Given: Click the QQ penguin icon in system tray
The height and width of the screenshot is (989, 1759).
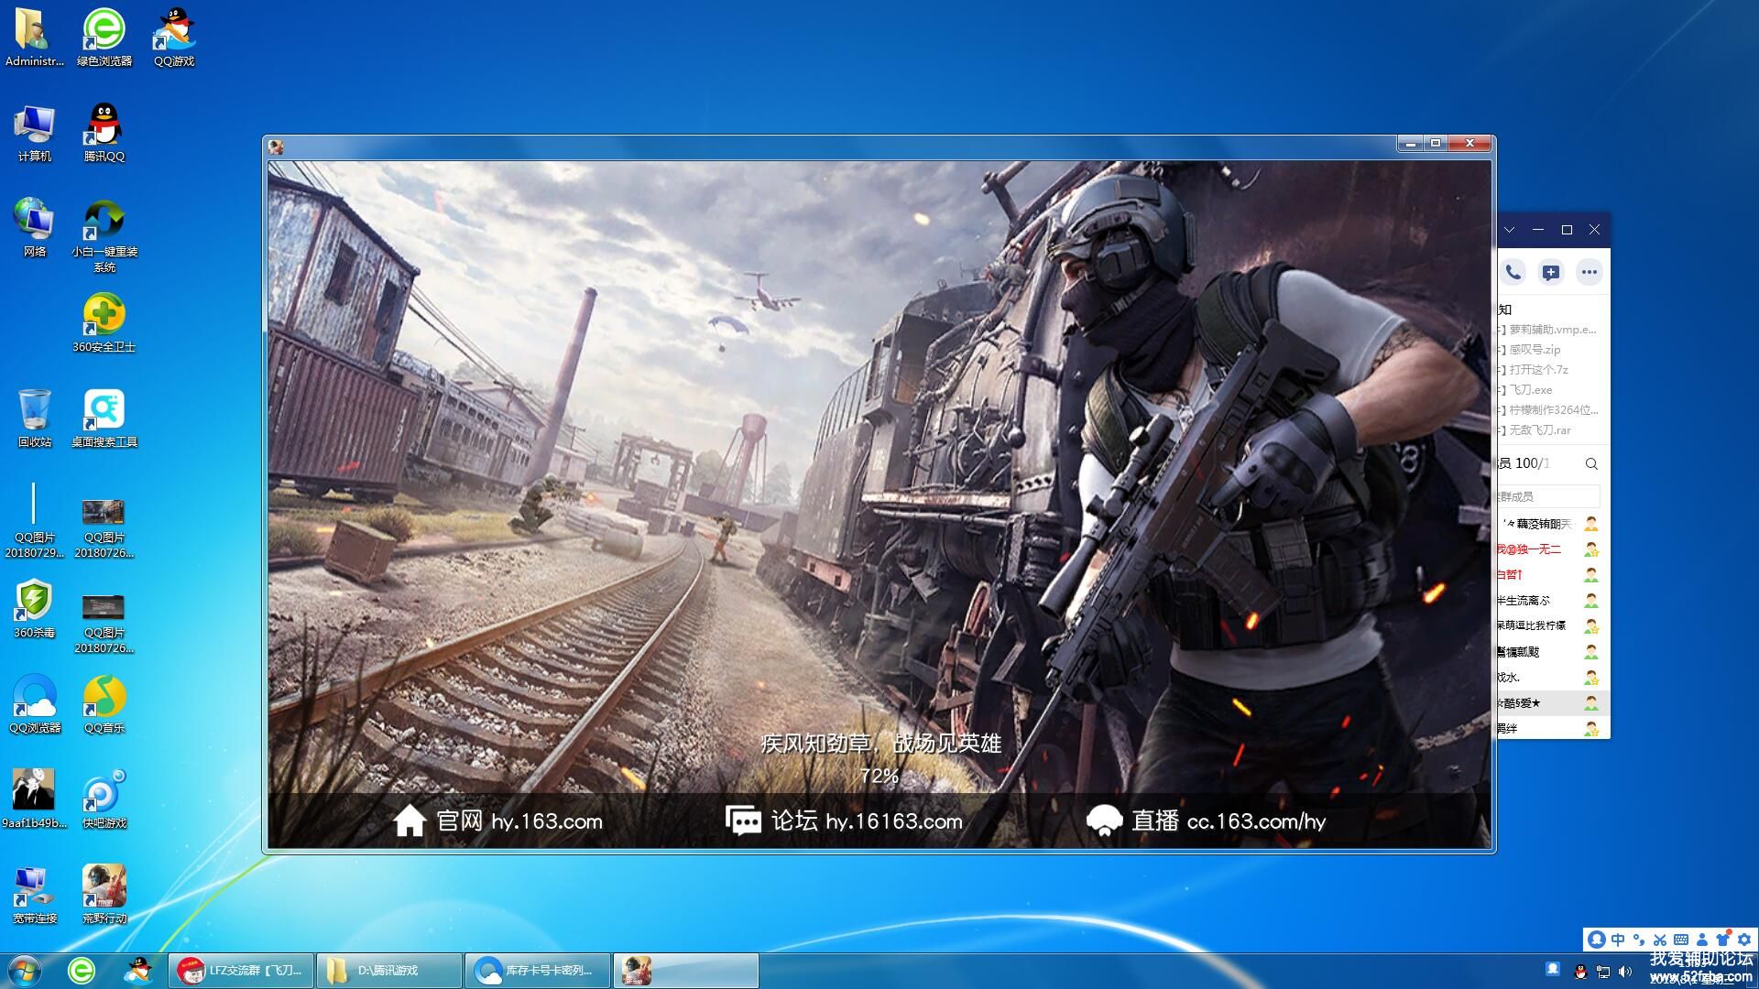Looking at the screenshot, I should pyautogui.click(x=1580, y=972).
